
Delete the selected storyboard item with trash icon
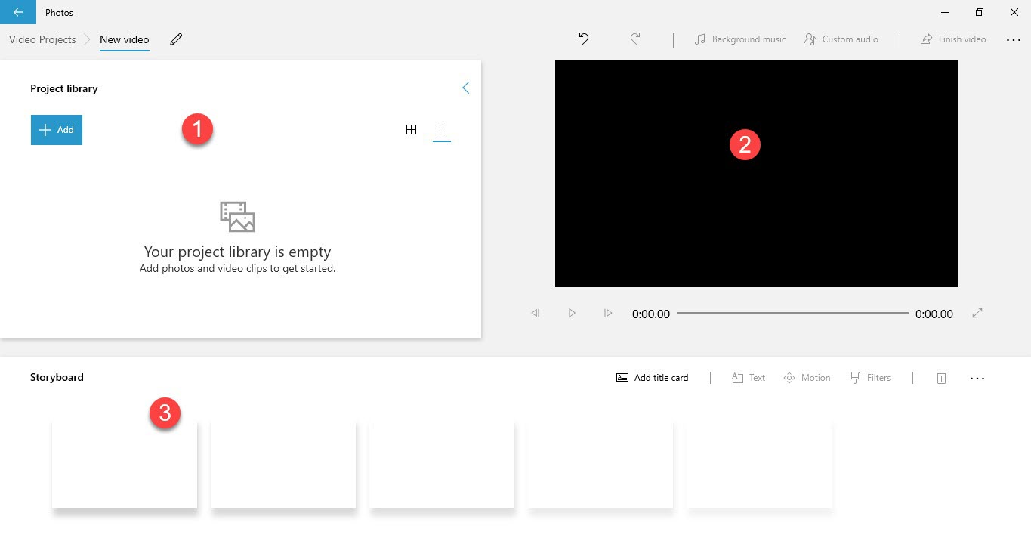coord(941,378)
